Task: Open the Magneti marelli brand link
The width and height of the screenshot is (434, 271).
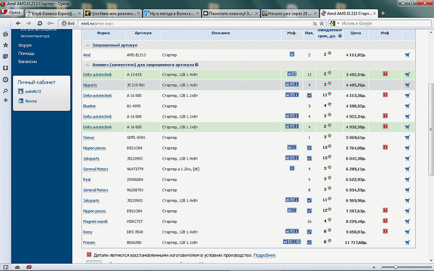Action: point(95,222)
